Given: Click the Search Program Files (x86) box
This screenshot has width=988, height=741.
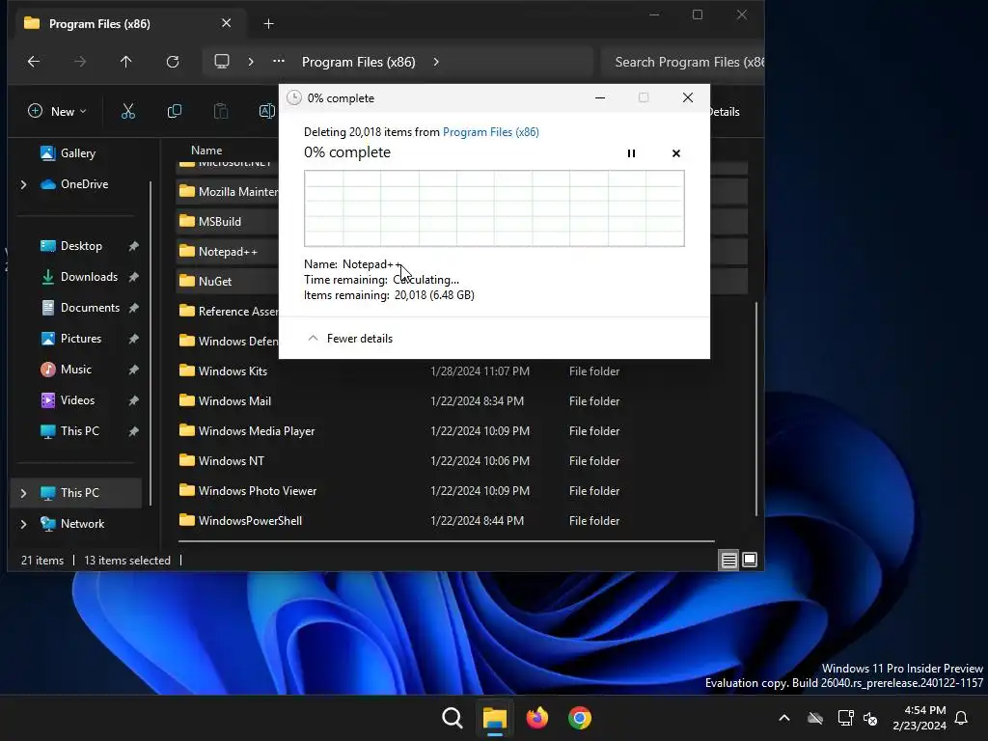Looking at the screenshot, I should (683, 62).
